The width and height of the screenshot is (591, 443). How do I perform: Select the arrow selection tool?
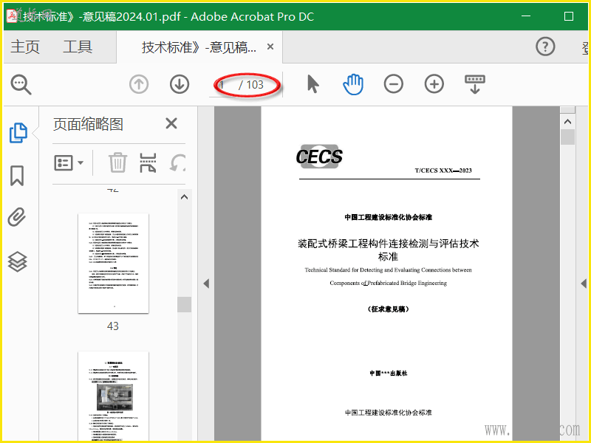[312, 83]
